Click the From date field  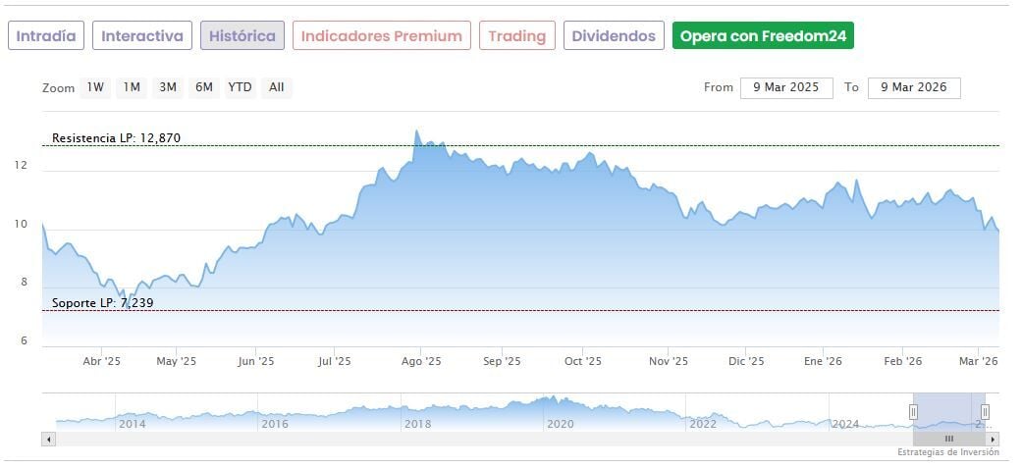786,87
